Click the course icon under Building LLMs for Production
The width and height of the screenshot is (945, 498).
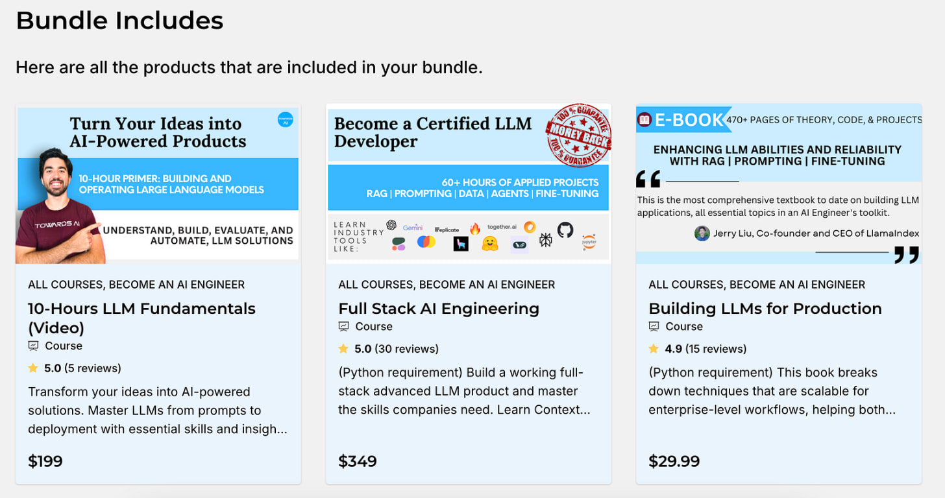[x=654, y=327]
